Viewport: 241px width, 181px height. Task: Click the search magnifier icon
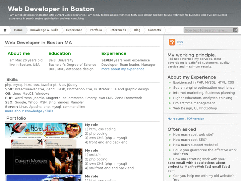click(x=235, y=30)
